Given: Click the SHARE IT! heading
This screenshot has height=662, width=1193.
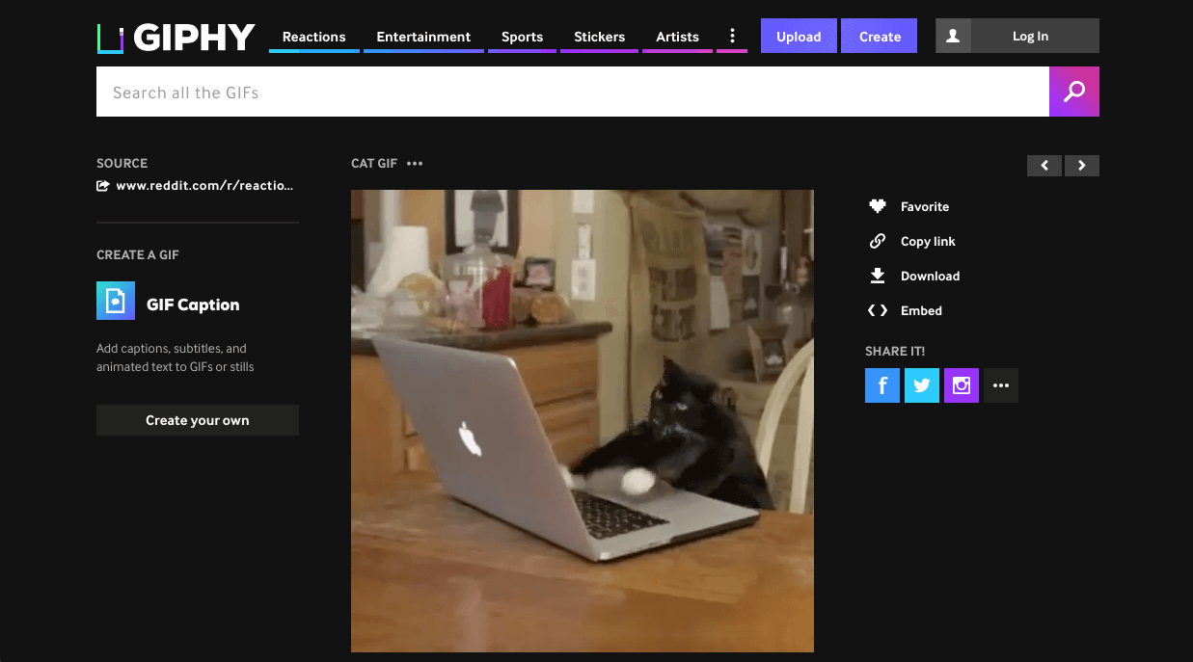Looking at the screenshot, I should 895,352.
